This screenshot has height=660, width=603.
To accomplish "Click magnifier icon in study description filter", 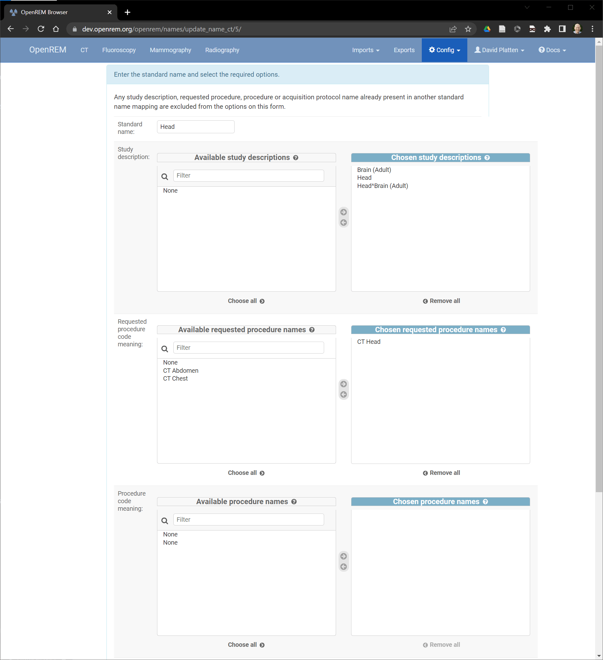I will (x=165, y=176).
